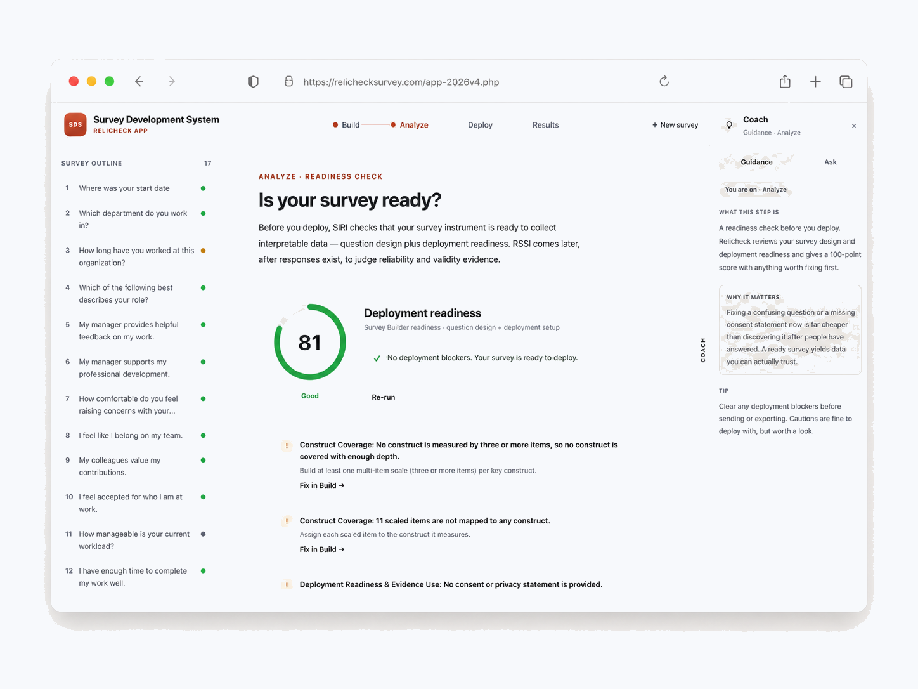The width and height of the screenshot is (918, 689).
Task: Click the warning icon for no consent statement
Action: 287,585
